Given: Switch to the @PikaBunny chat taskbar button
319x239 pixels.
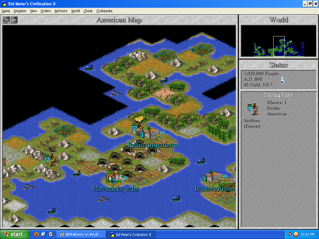Looking at the screenshot, I should 81,235.
